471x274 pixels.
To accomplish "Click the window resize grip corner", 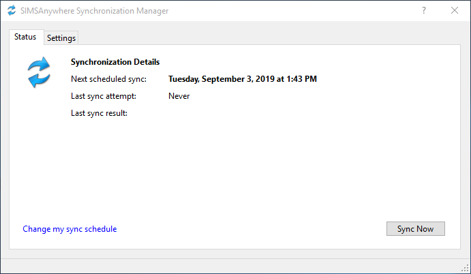I will click(465, 268).
